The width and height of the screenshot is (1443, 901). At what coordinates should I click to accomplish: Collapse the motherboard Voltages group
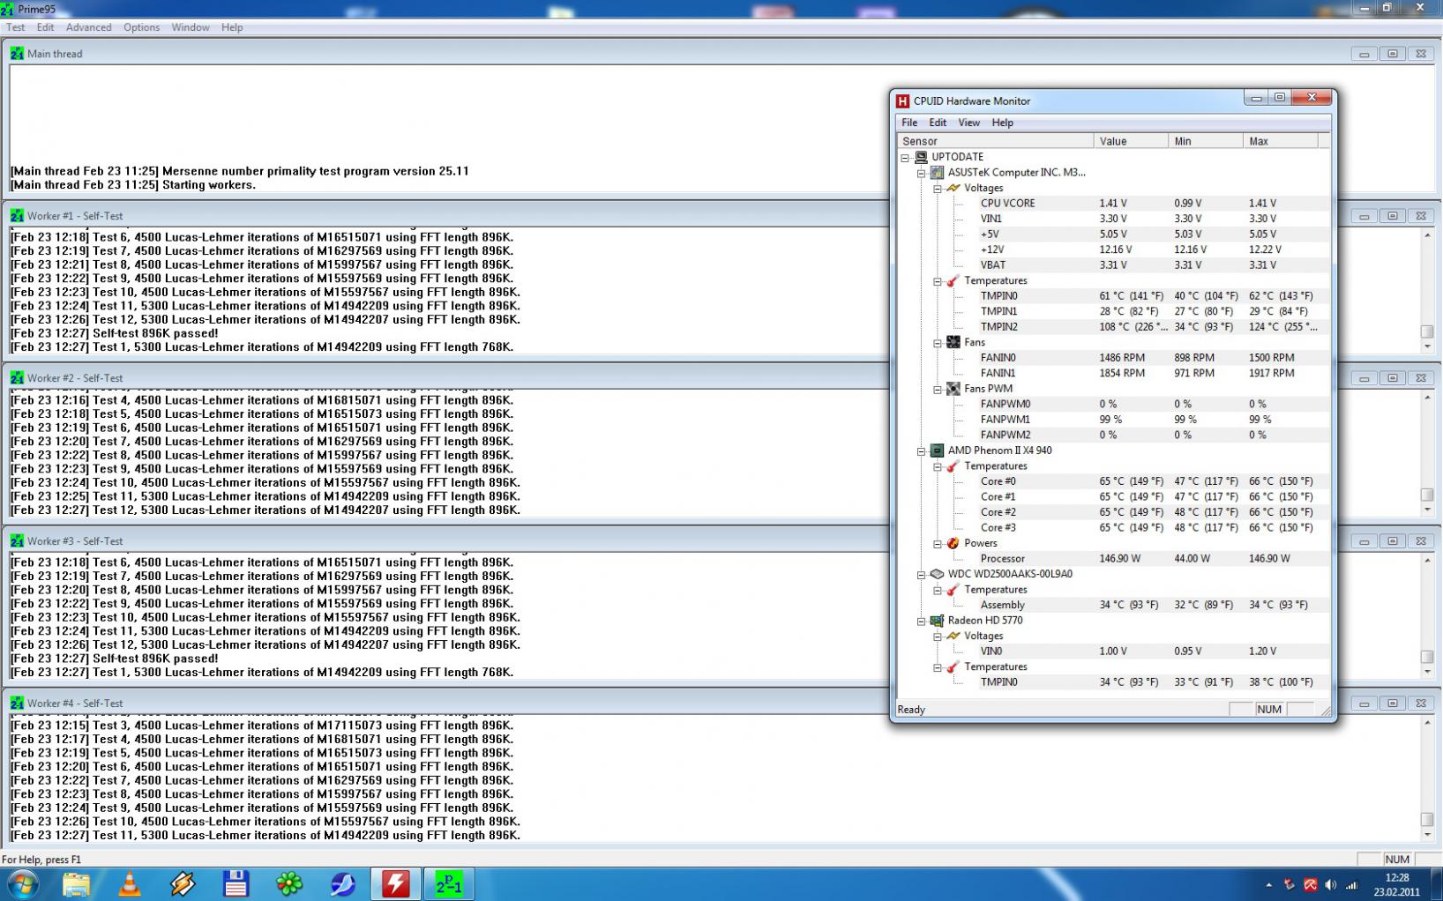(x=937, y=188)
